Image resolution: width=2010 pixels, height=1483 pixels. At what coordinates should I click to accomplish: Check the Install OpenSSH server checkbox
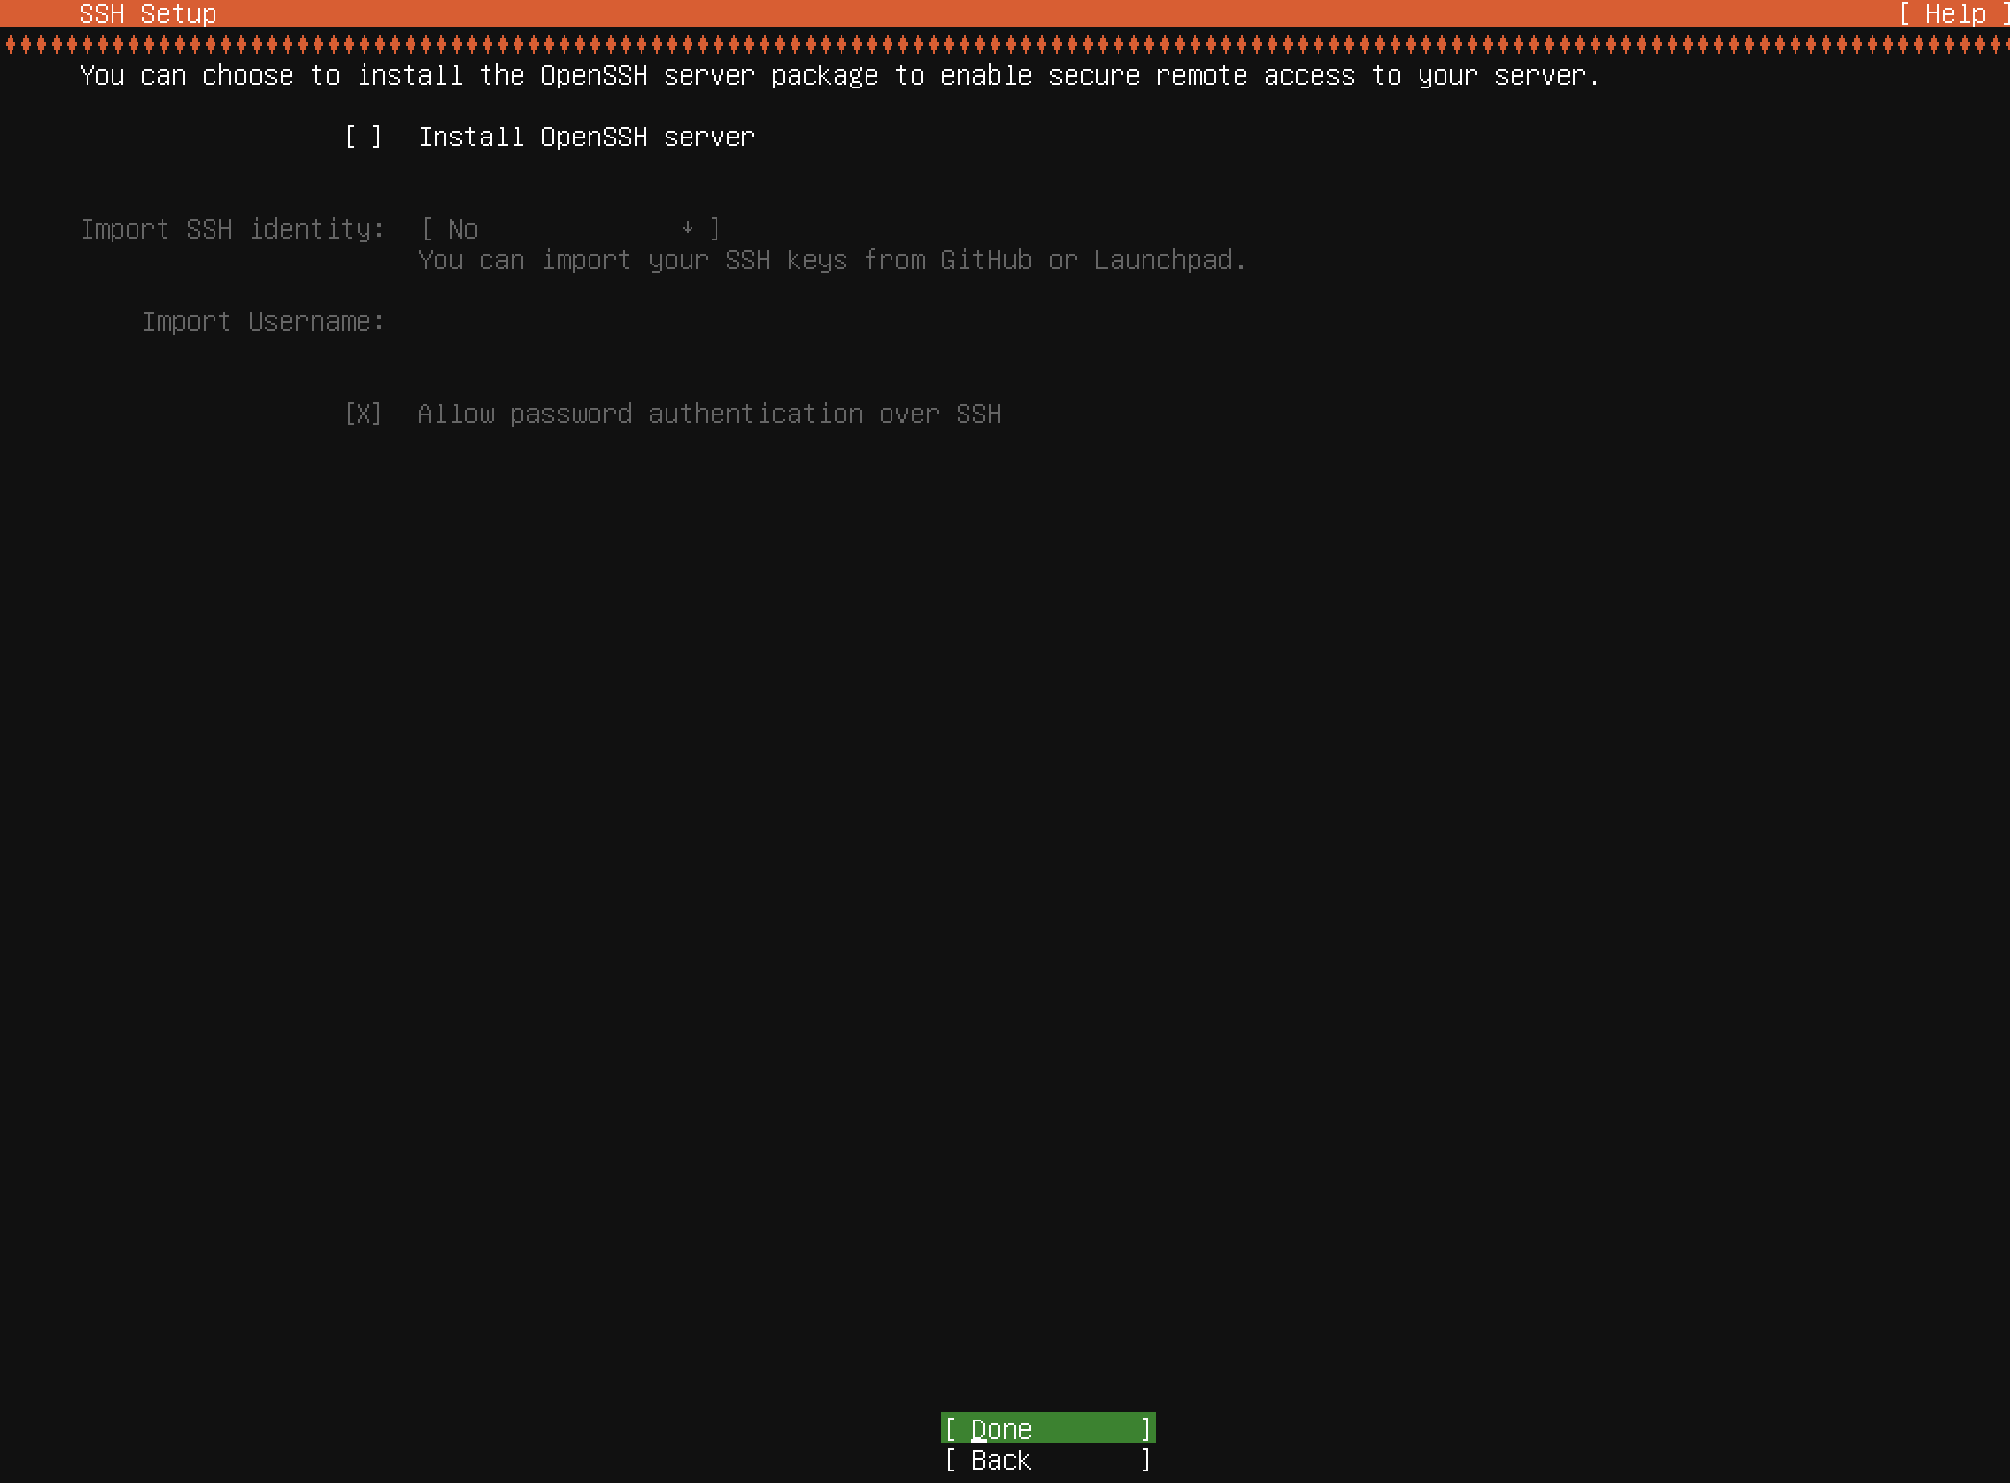[364, 138]
